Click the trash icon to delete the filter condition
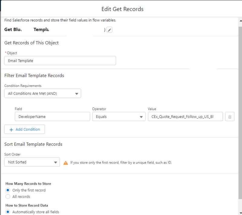The image size is (242, 215). (x=230, y=116)
